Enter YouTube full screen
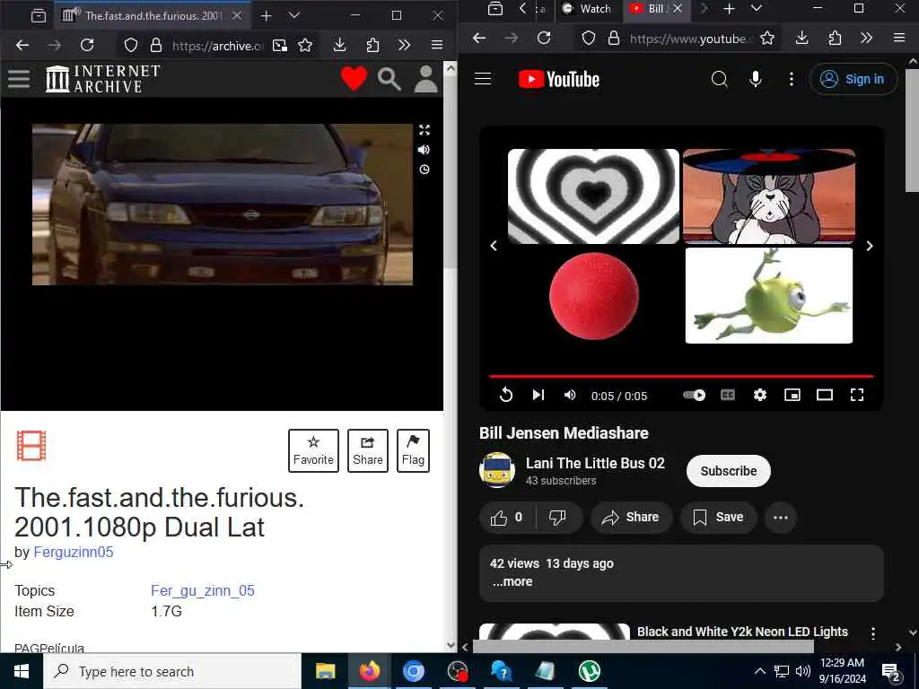919x689 pixels. (857, 395)
